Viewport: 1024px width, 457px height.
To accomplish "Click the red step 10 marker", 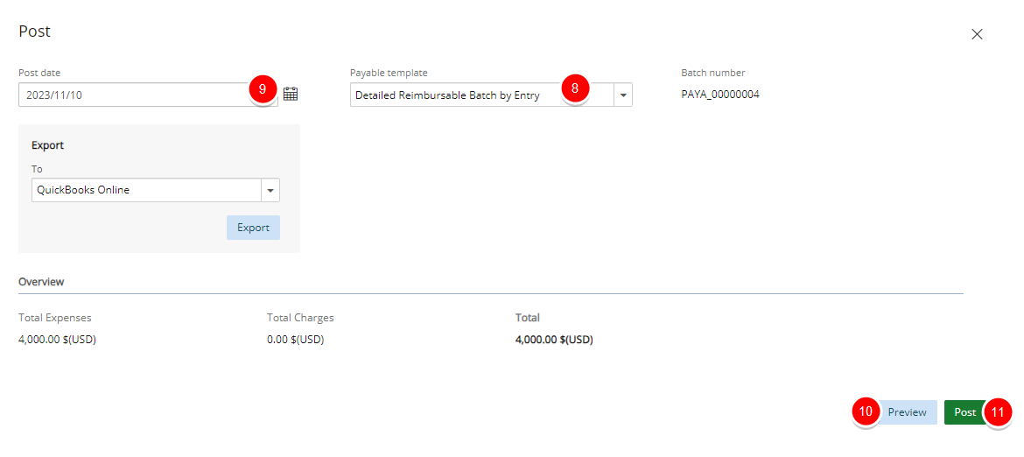I will point(866,412).
